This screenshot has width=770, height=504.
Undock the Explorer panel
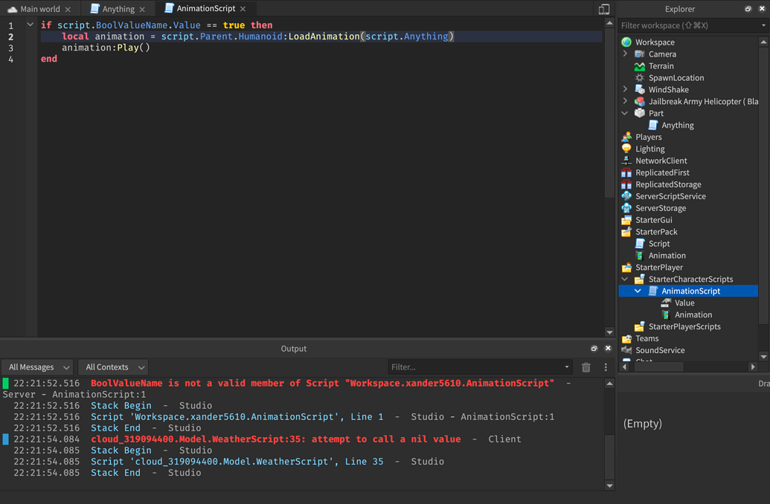coord(748,9)
